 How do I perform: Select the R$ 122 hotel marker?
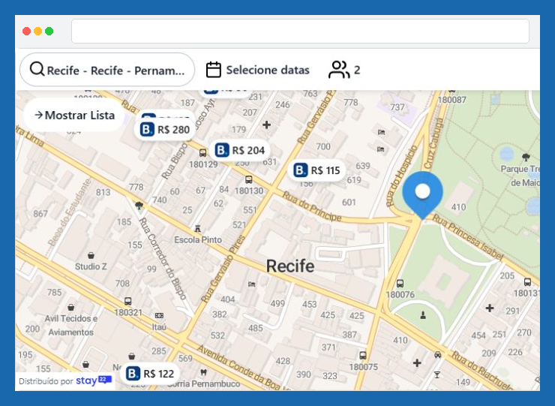tap(150, 374)
